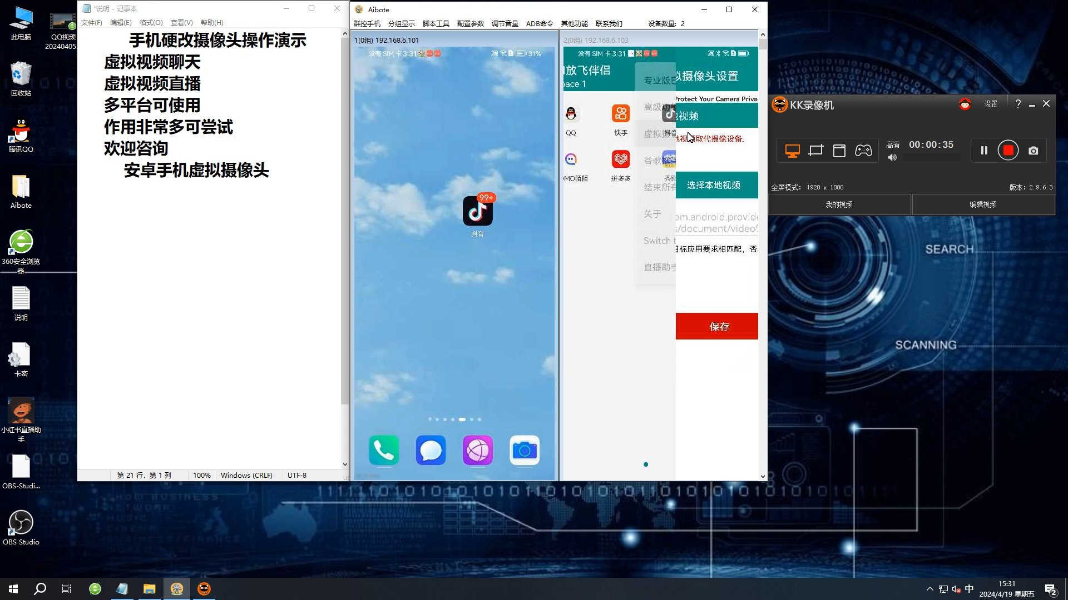This screenshot has width=1068, height=600.
Task: Click the KK recorder user avatar icon
Action: click(x=965, y=104)
